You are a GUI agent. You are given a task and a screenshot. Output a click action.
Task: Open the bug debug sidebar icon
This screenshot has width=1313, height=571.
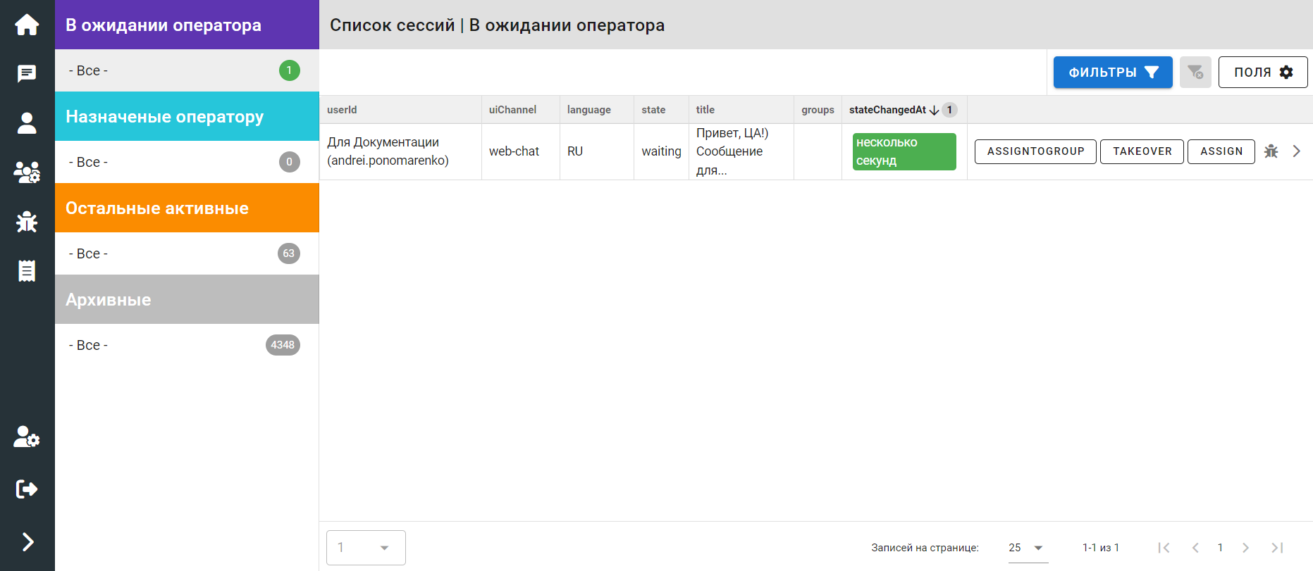click(27, 222)
